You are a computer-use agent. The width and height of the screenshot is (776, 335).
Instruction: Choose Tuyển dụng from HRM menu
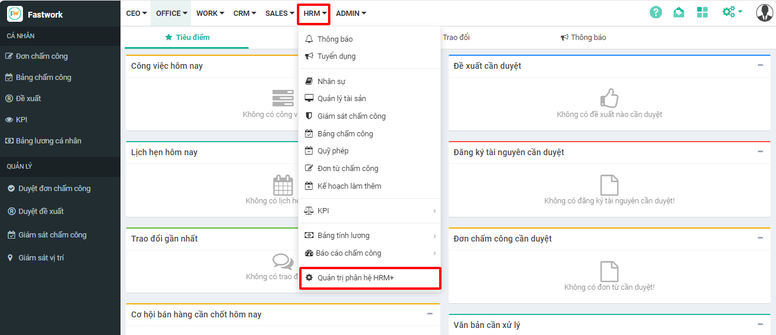pos(336,56)
